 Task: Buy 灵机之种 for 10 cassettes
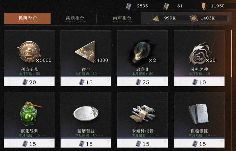(x=199, y=82)
